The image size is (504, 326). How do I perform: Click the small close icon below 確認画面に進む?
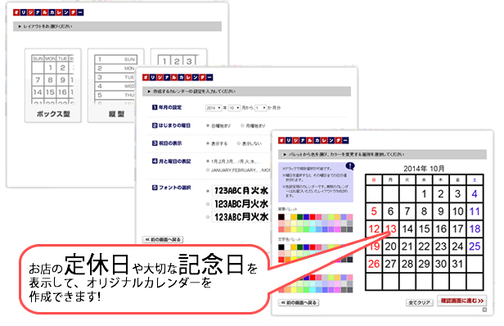coord(484,310)
